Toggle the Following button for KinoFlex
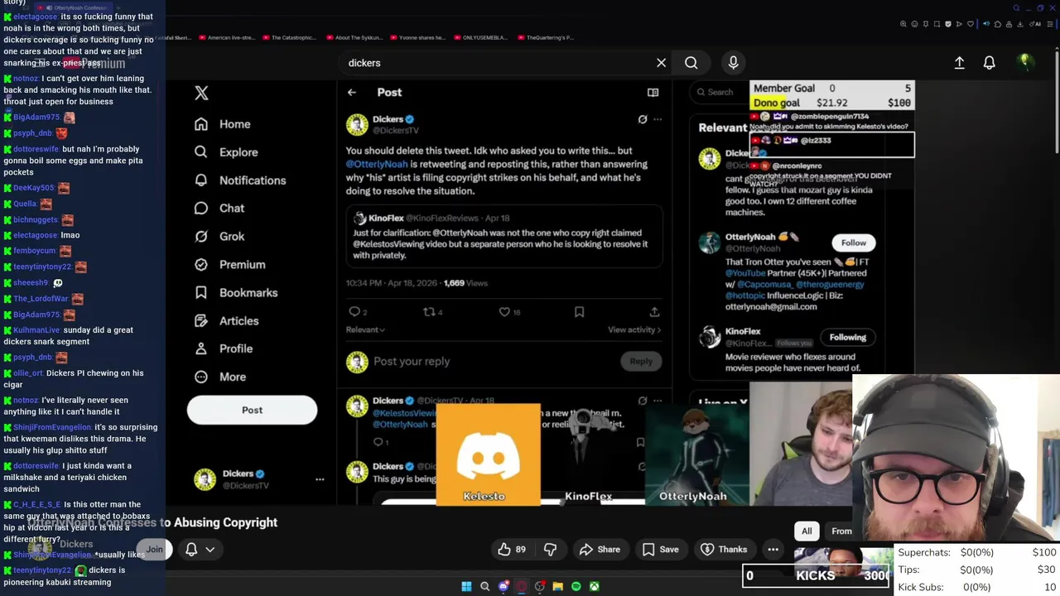1060x596 pixels. coord(847,337)
